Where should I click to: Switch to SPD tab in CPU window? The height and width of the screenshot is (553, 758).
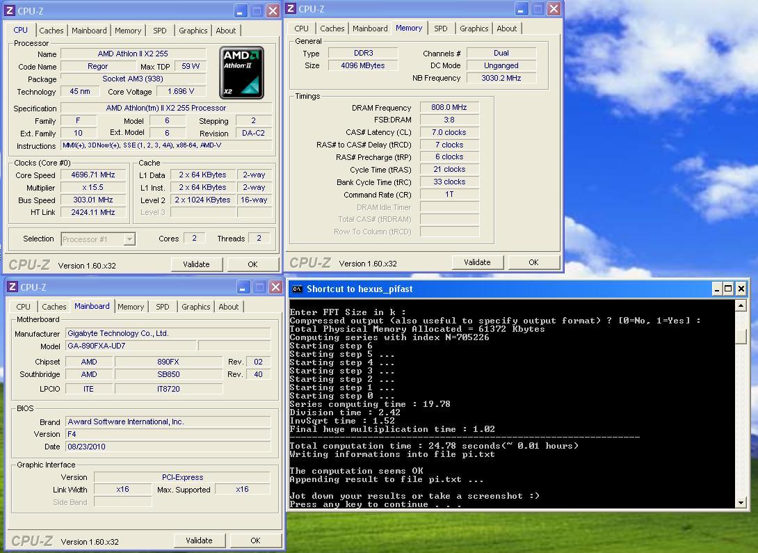(x=159, y=31)
